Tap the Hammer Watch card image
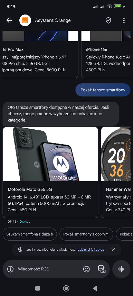The width and height of the screenshot is (133, 296). pos(116,154)
